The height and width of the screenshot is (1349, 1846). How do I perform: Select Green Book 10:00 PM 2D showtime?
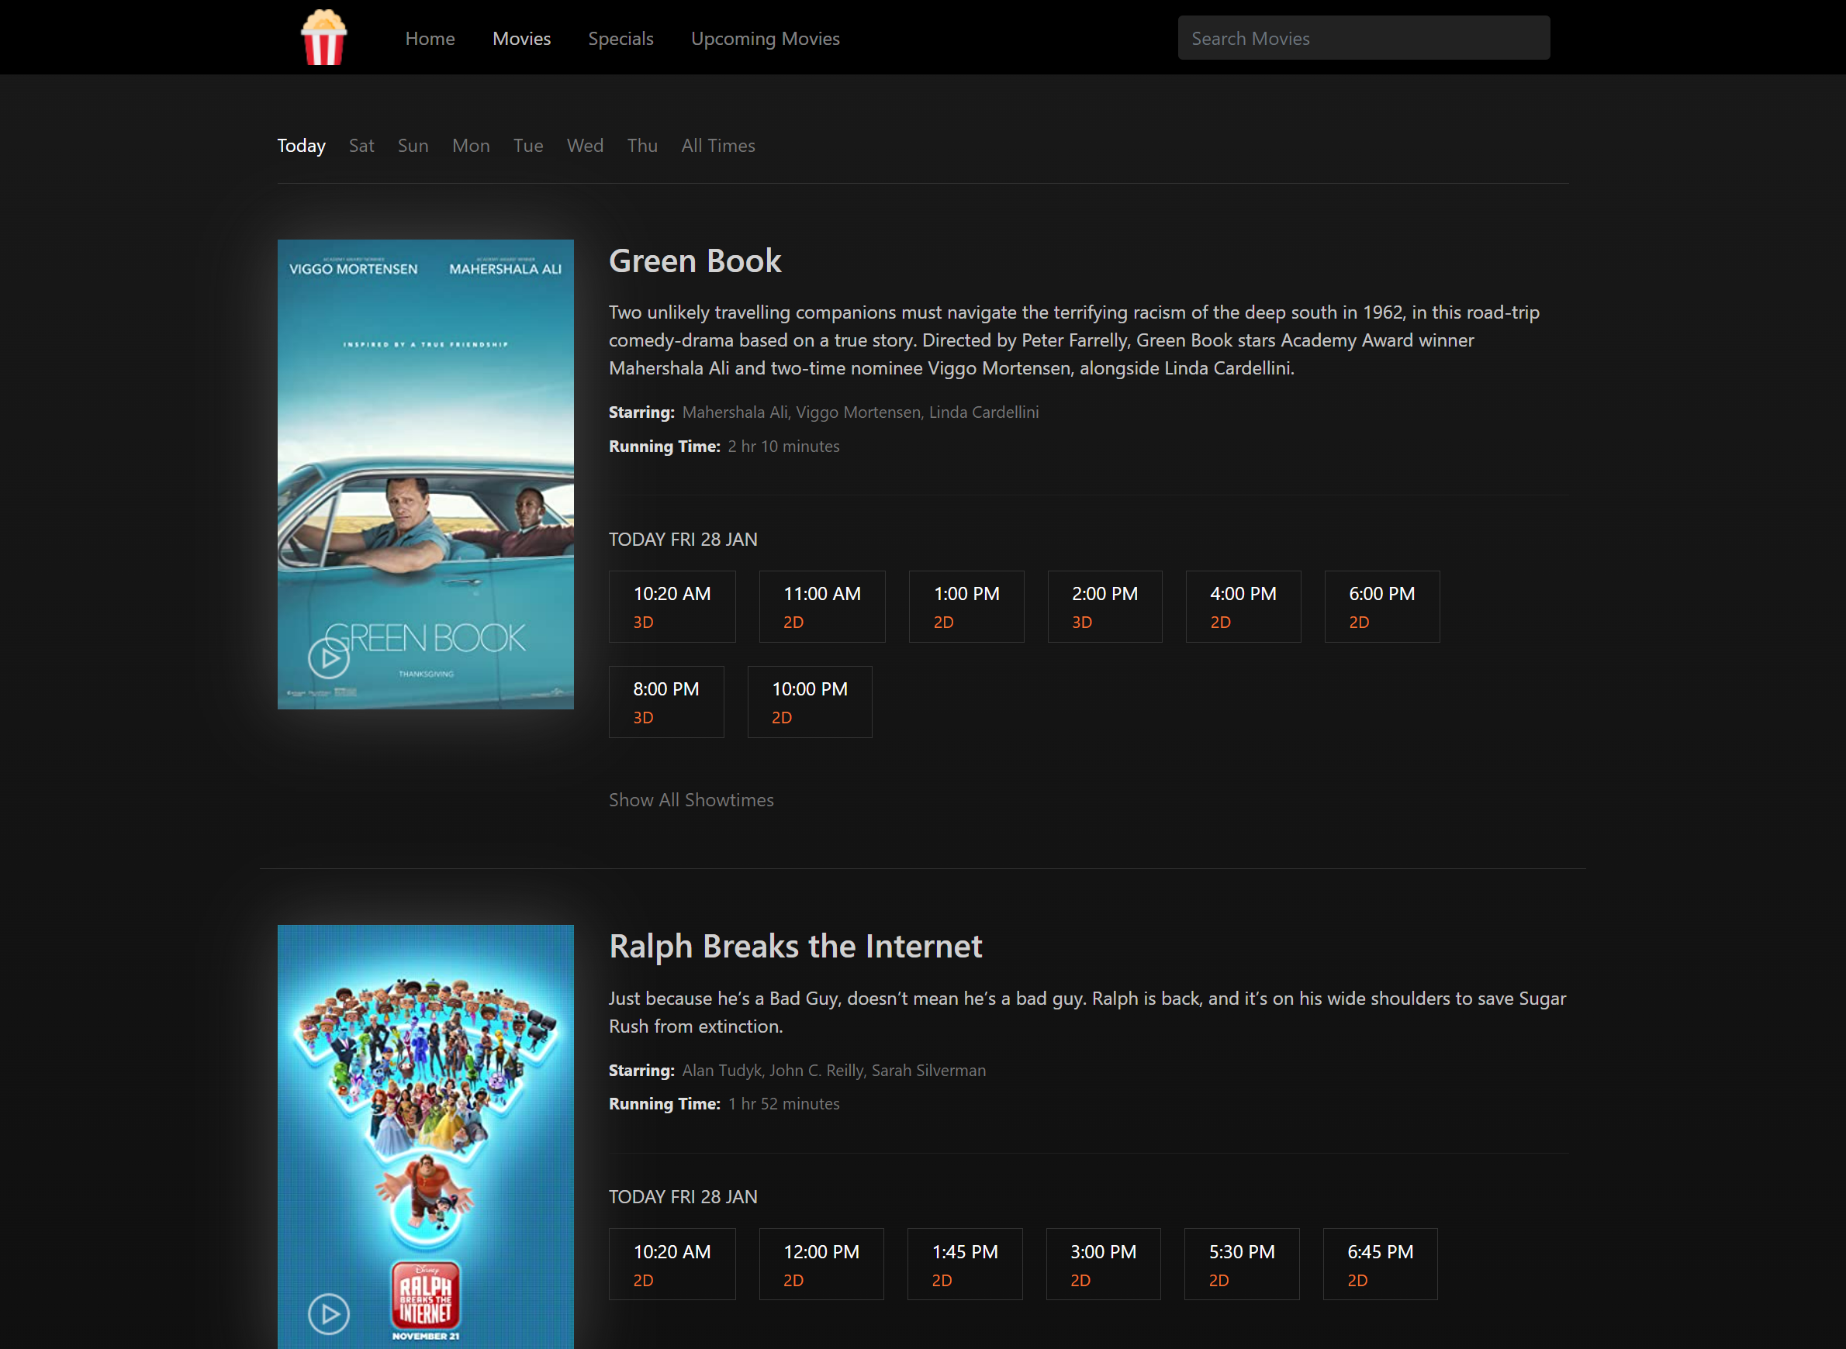(809, 702)
